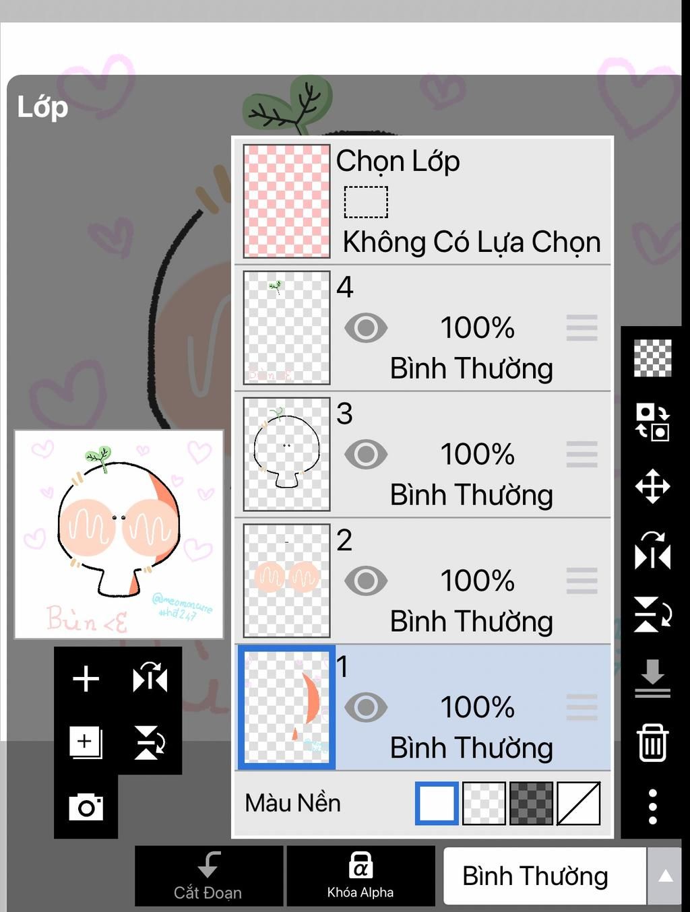Image resolution: width=690 pixels, height=912 pixels.
Task: Expand blend mode list with arrow button
Action: 666,876
